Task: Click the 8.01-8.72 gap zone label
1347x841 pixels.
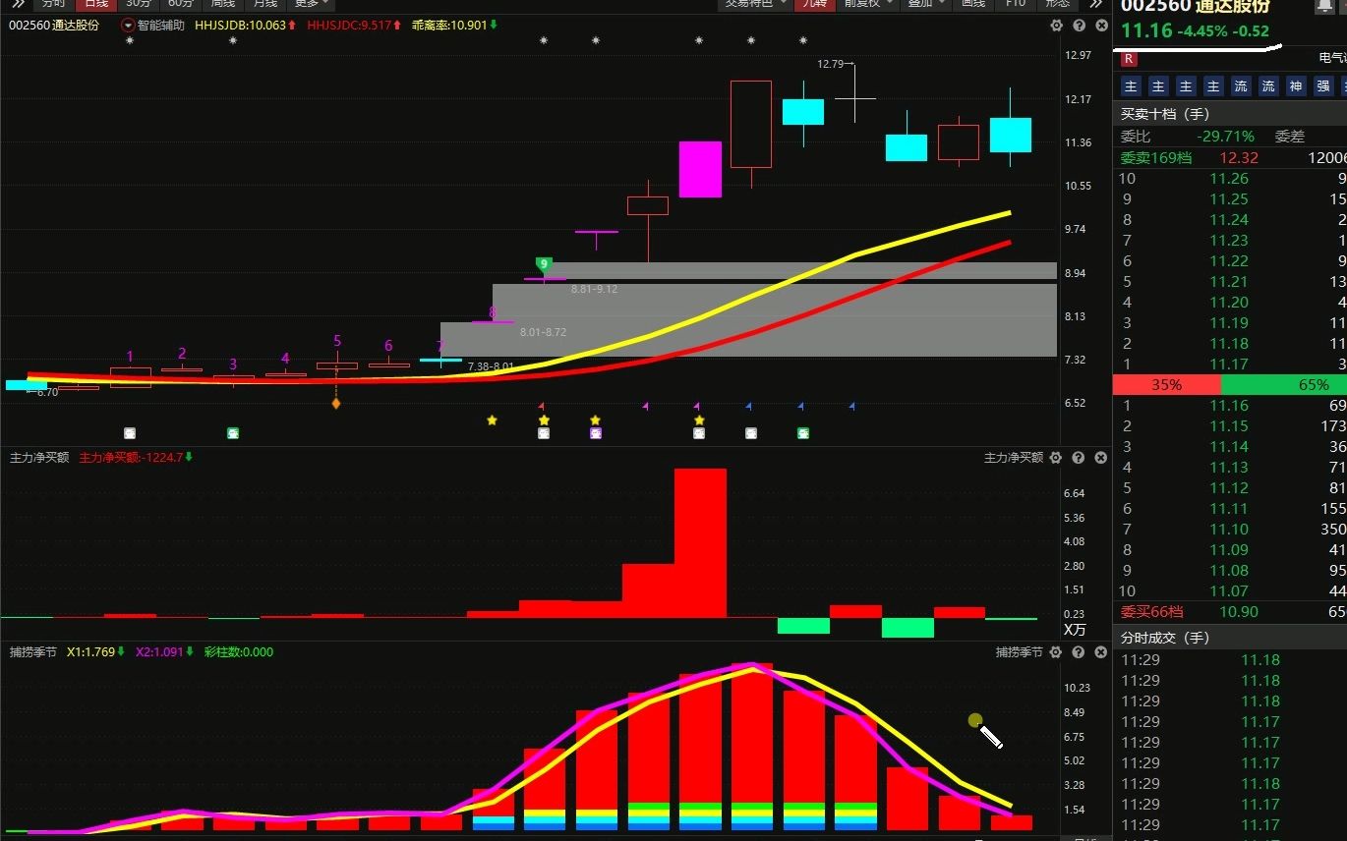Action: point(543,333)
